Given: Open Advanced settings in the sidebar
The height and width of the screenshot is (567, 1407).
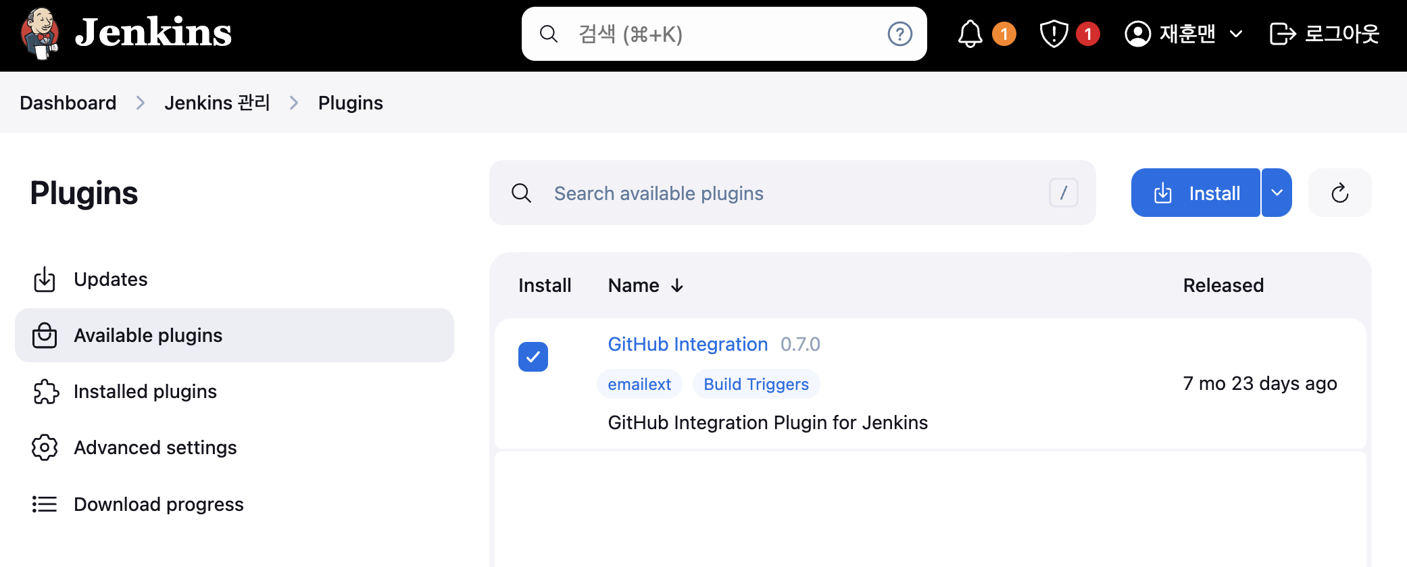Looking at the screenshot, I should 234,447.
